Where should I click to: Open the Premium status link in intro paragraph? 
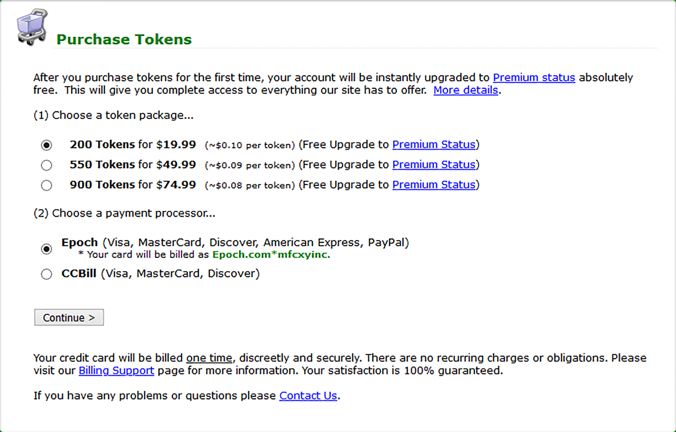coord(534,78)
